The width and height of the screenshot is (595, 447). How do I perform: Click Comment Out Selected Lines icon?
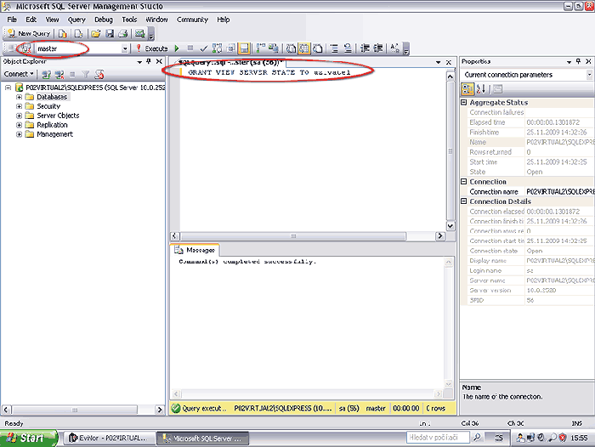[x=334, y=48]
